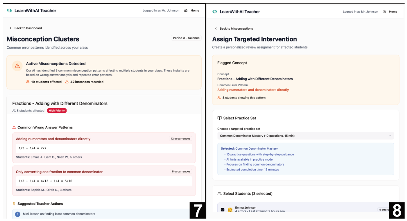Click the Emma Johnson student name

coord(246,208)
